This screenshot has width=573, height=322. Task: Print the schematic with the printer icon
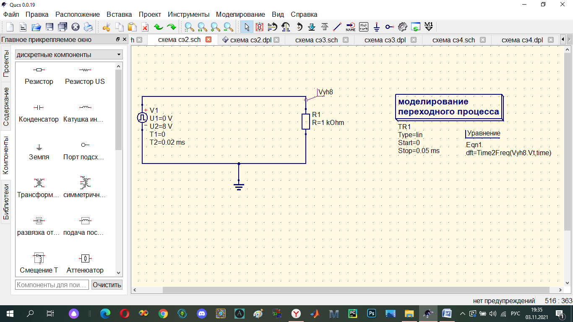[88, 27]
